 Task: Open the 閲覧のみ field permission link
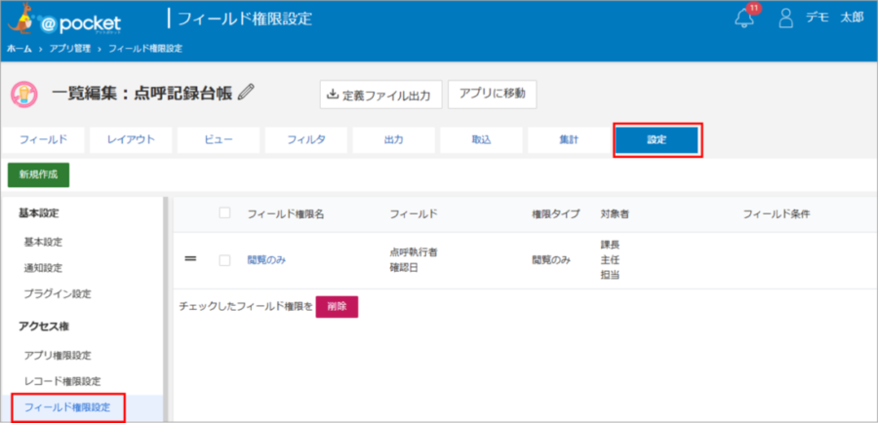click(266, 259)
